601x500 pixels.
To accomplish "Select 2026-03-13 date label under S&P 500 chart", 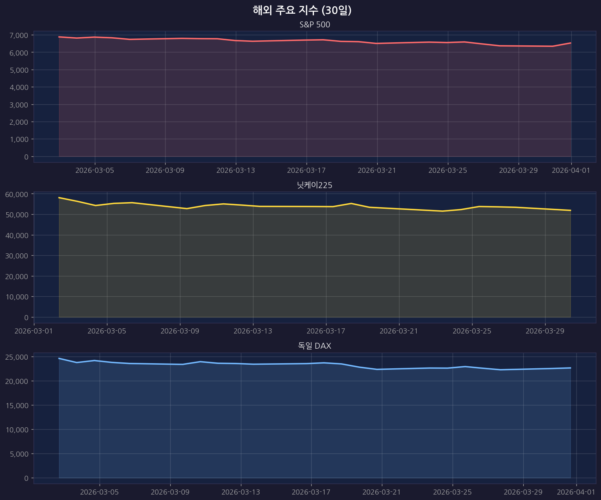I will point(235,170).
